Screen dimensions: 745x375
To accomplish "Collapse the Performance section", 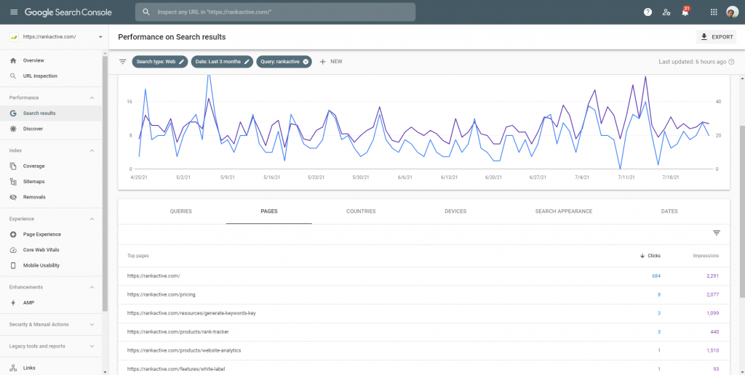I will [92, 98].
